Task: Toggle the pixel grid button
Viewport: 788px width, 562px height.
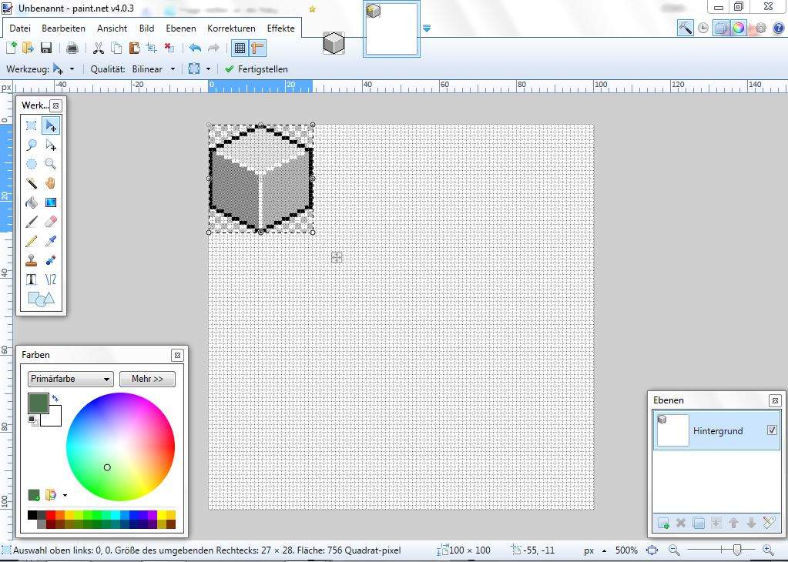Action: point(240,48)
